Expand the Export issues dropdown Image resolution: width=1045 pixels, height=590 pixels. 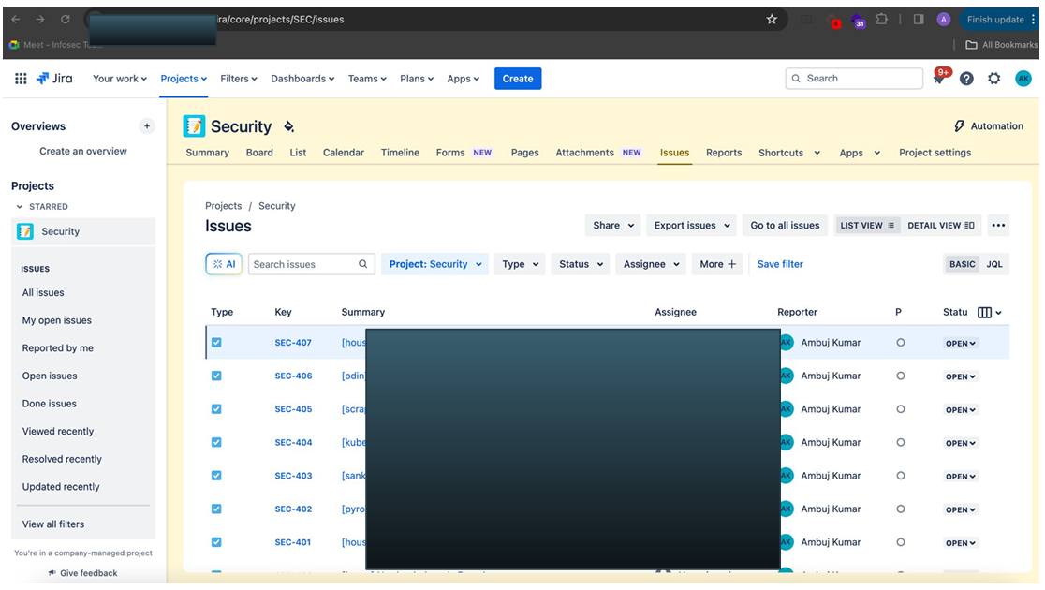(692, 226)
